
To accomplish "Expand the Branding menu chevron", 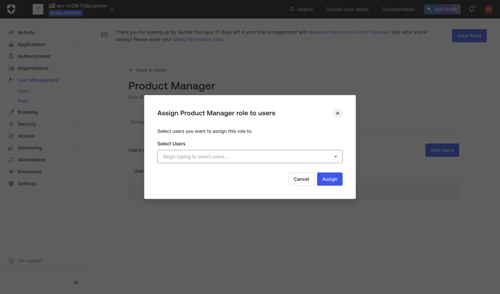I will [77, 112].
